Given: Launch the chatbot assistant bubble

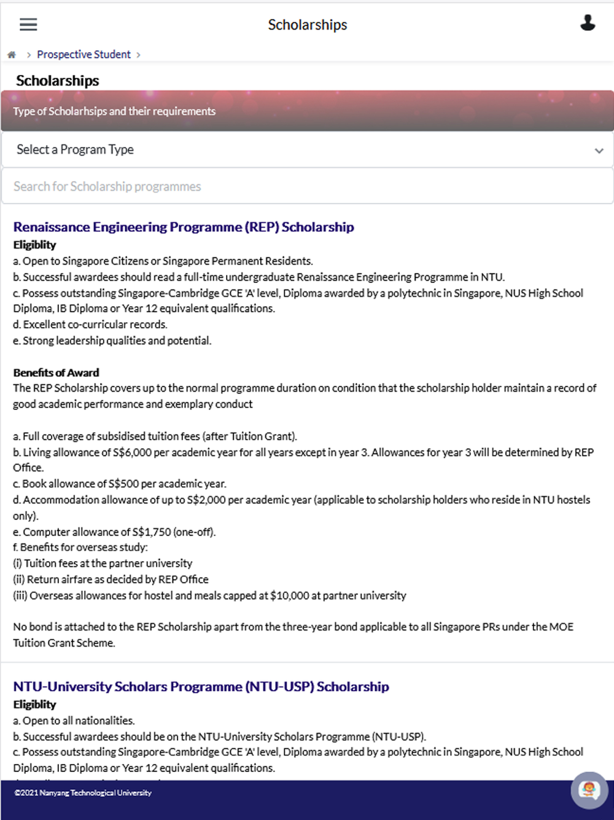Looking at the screenshot, I should pyautogui.click(x=589, y=790).
